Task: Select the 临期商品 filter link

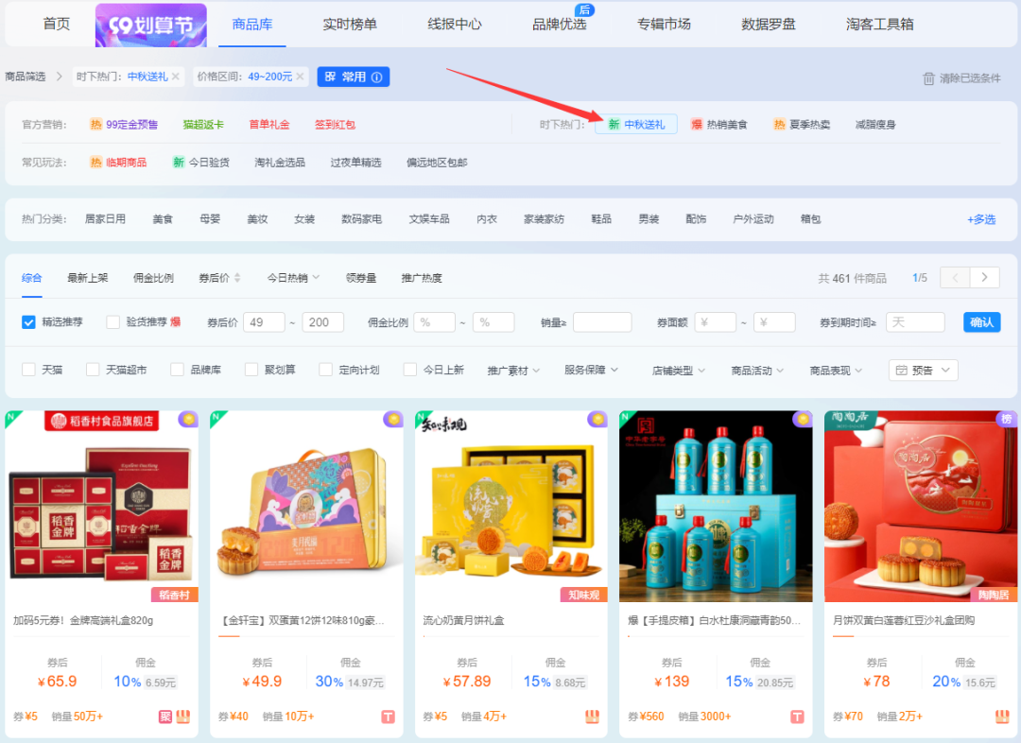Action: (x=127, y=163)
